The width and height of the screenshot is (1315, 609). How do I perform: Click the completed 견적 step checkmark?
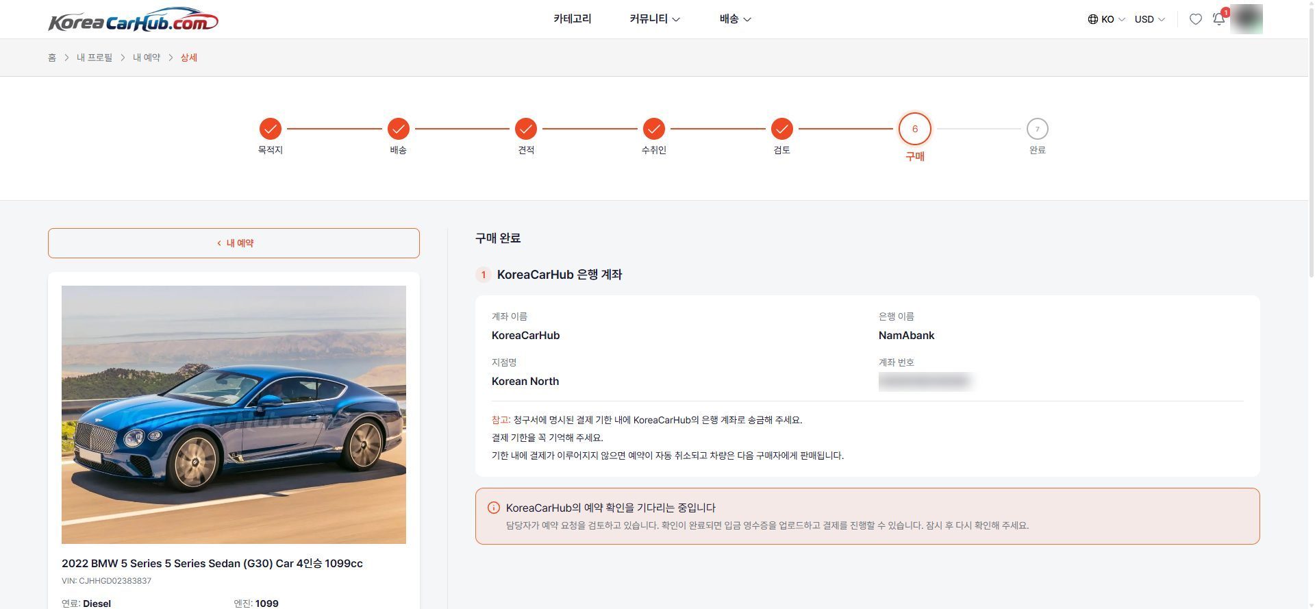[526, 129]
